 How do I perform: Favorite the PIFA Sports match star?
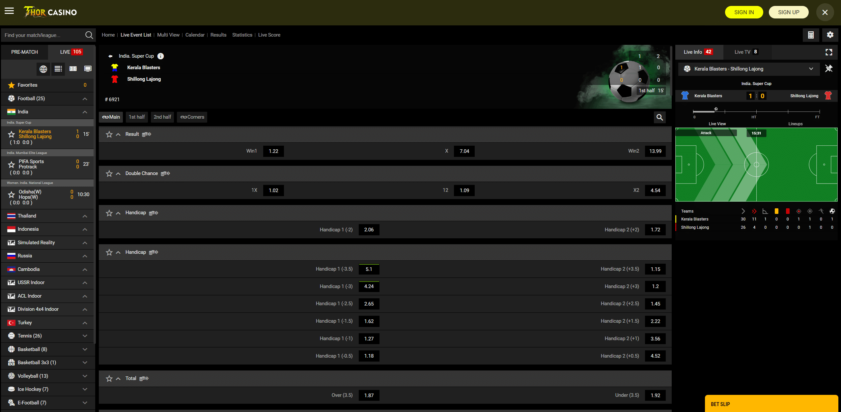coord(12,164)
